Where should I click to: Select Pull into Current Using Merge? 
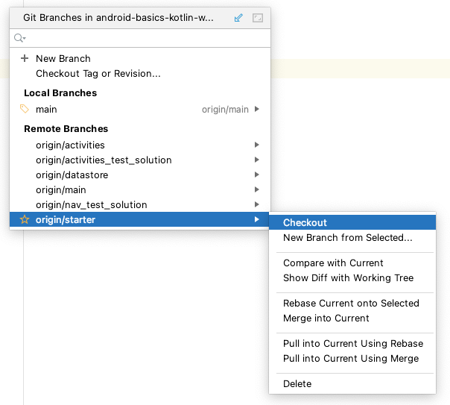pyautogui.click(x=351, y=359)
